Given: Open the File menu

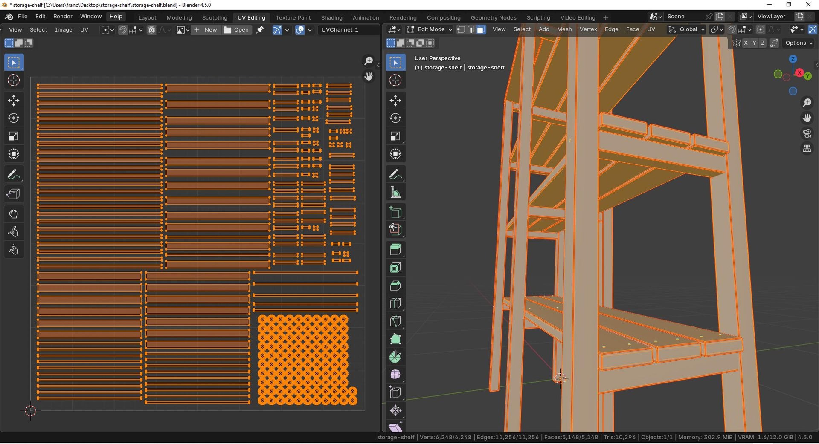Looking at the screenshot, I should (x=23, y=17).
